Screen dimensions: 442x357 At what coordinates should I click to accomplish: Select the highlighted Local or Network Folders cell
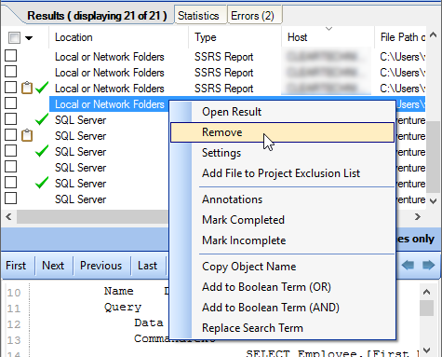point(110,104)
